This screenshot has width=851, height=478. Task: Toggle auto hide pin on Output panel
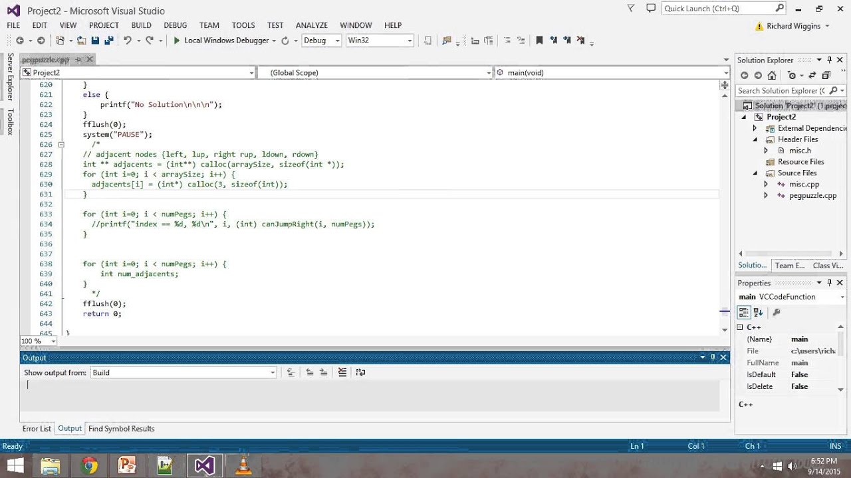tap(713, 357)
